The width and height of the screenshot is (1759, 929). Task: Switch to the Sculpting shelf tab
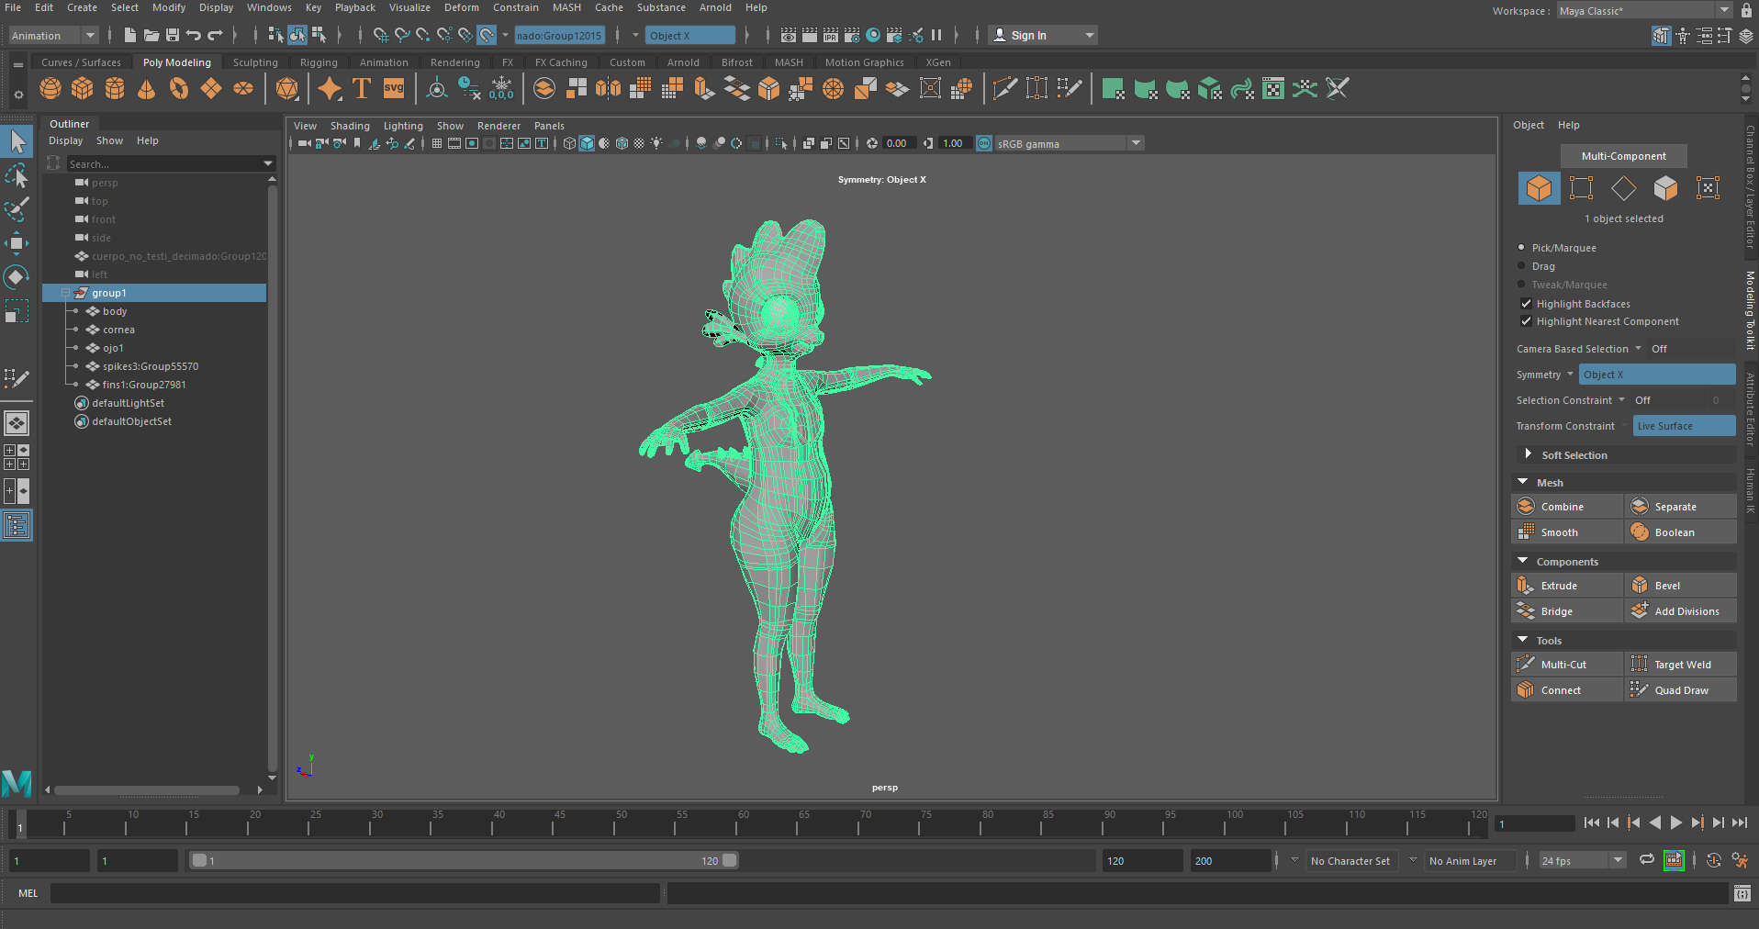255,62
